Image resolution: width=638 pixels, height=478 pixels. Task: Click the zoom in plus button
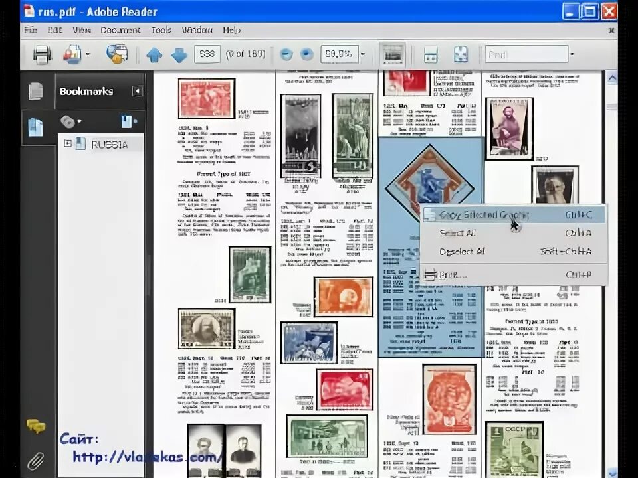click(307, 54)
